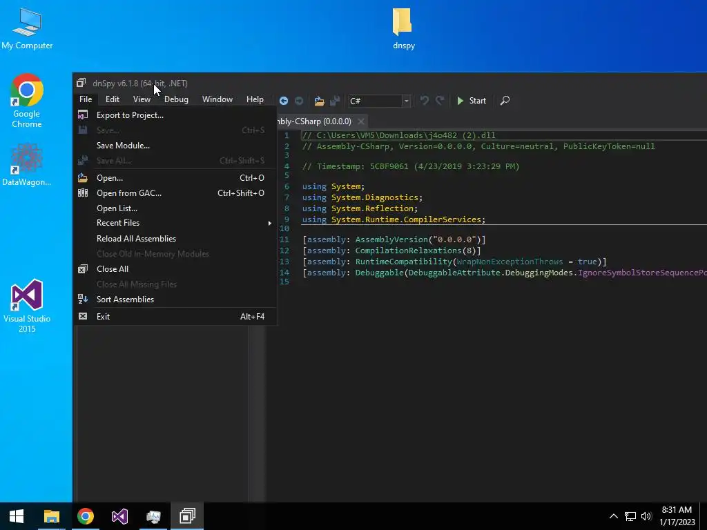Screen dimensions: 707x530
Task: Click the Open from GAC icon
Action: [83, 193]
